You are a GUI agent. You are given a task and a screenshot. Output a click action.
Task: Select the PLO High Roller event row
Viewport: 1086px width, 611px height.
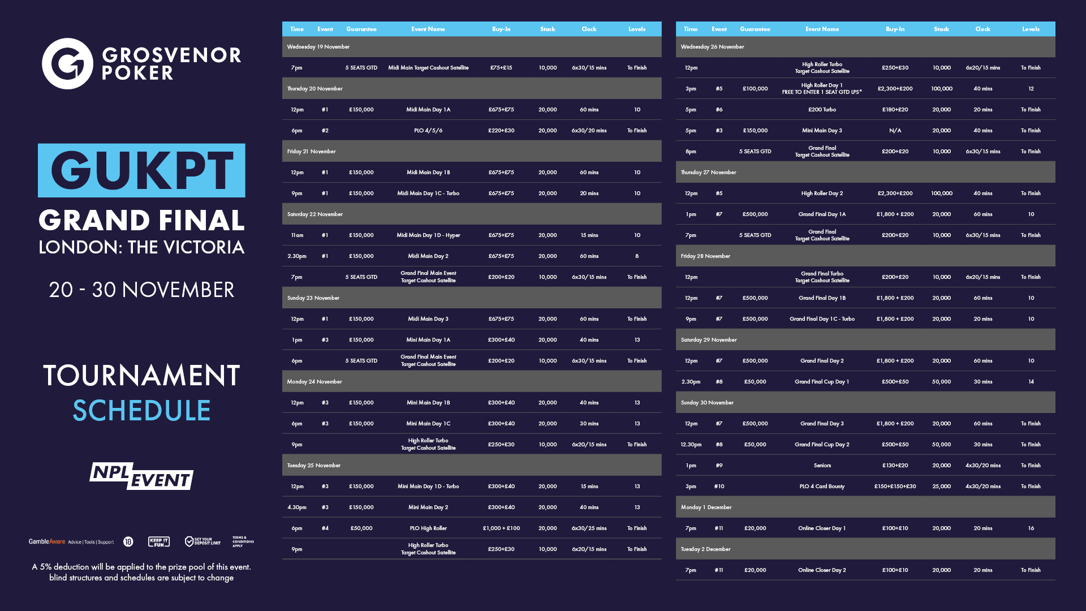(x=428, y=528)
